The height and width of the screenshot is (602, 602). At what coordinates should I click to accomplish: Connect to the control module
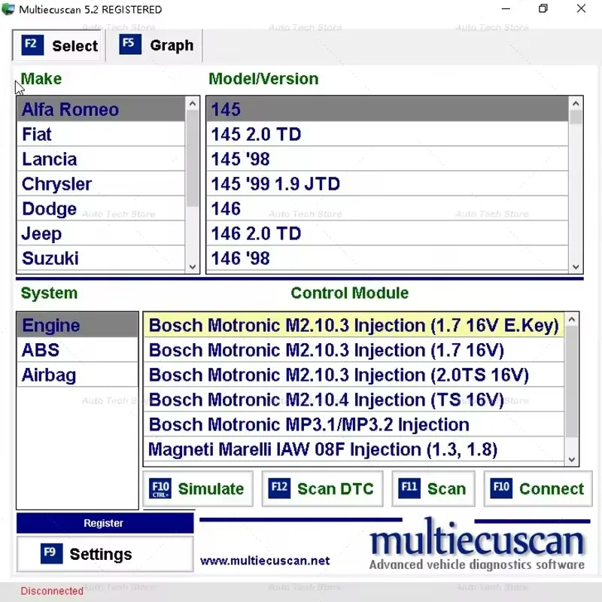[x=538, y=488]
